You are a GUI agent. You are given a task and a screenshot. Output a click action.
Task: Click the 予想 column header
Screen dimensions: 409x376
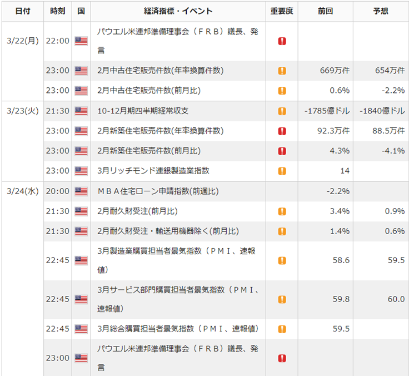click(x=381, y=11)
